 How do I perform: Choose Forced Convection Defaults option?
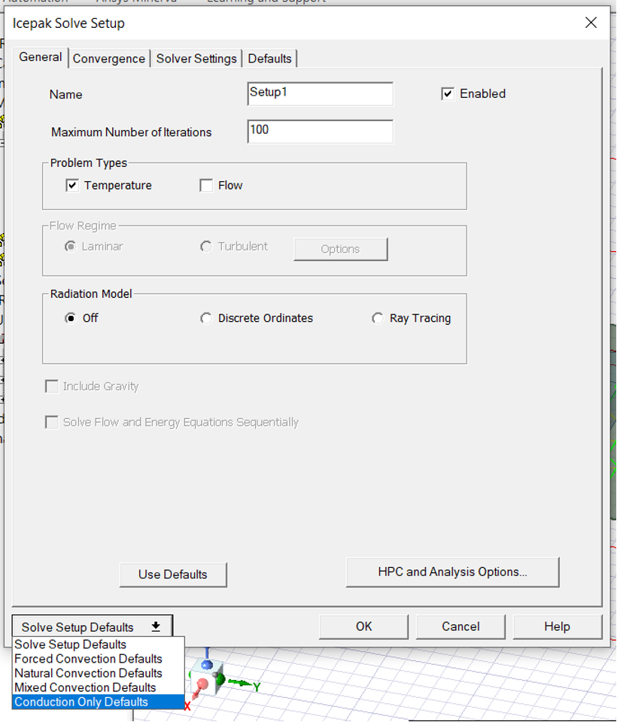pos(88,659)
